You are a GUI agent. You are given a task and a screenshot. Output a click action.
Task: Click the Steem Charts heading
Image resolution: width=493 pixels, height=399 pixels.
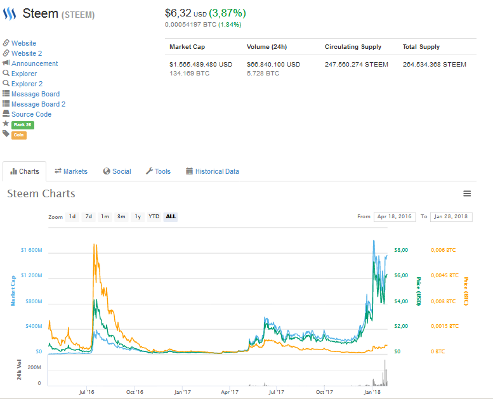pos(41,193)
